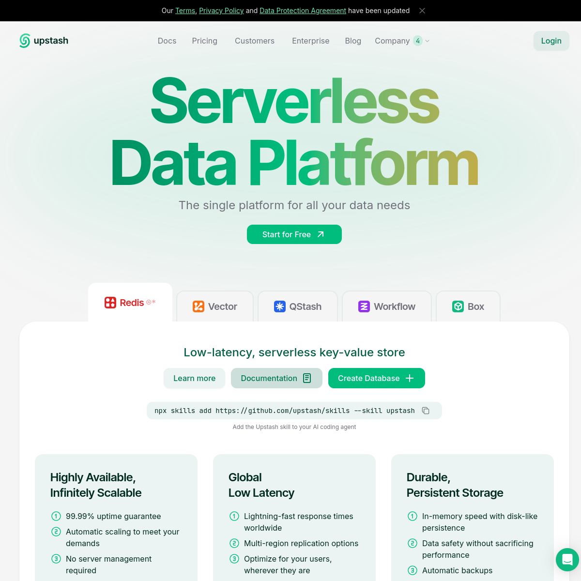Select the Redis tab
581x581 pixels.
[x=130, y=303]
